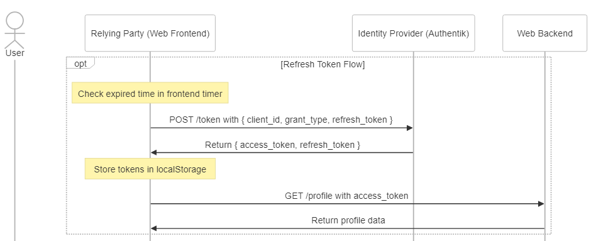The width and height of the screenshot is (596, 241).
Task: Click the User actor stick figure icon
Action: tap(15, 30)
